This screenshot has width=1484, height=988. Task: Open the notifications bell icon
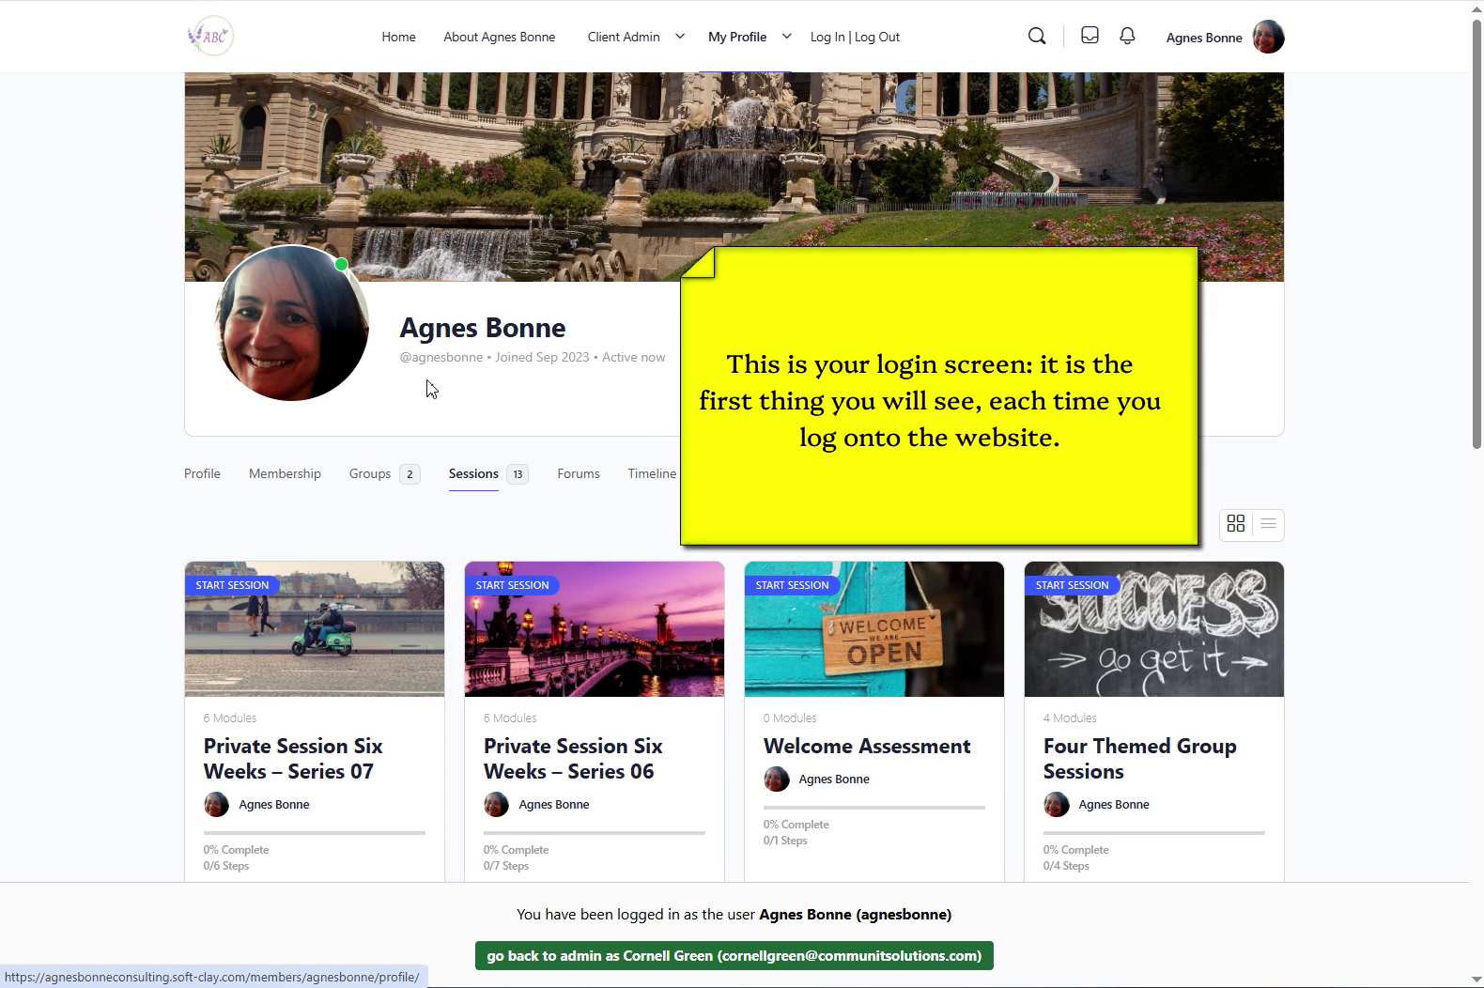click(1127, 36)
